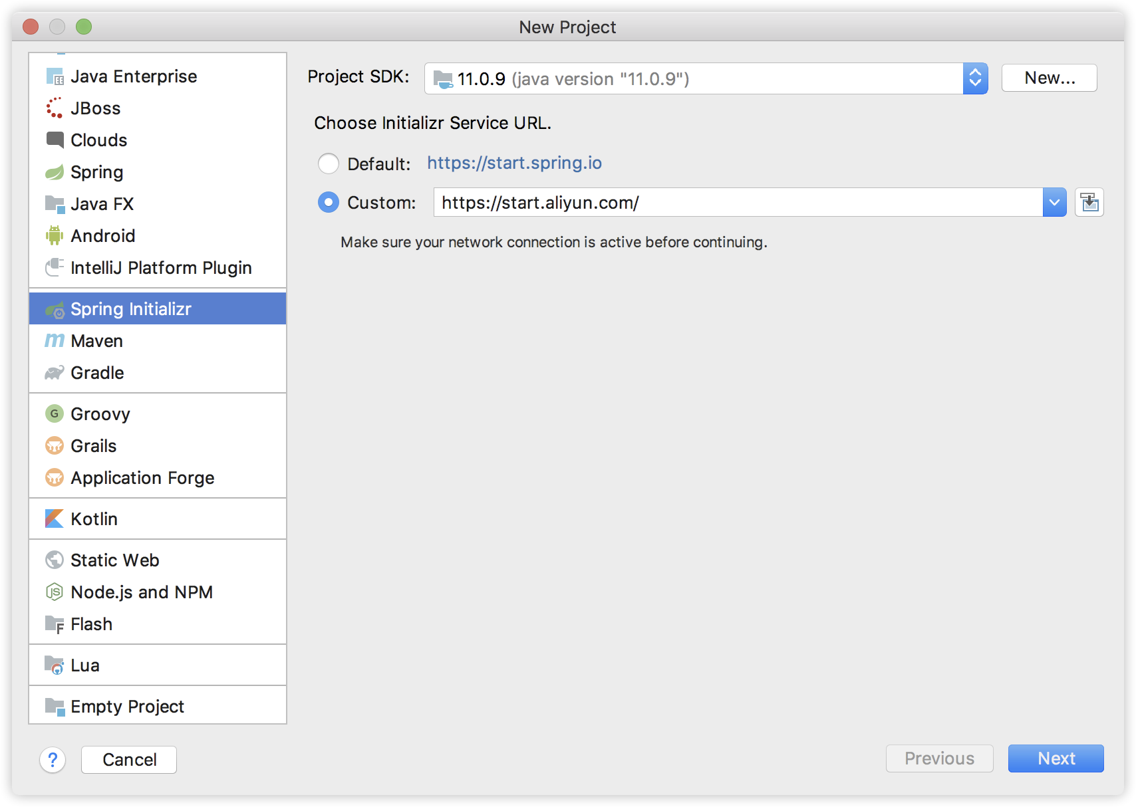This screenshot has width=1136, height=807.
Task: Select the Custom service URL radio button
Action: pos(329,202)
